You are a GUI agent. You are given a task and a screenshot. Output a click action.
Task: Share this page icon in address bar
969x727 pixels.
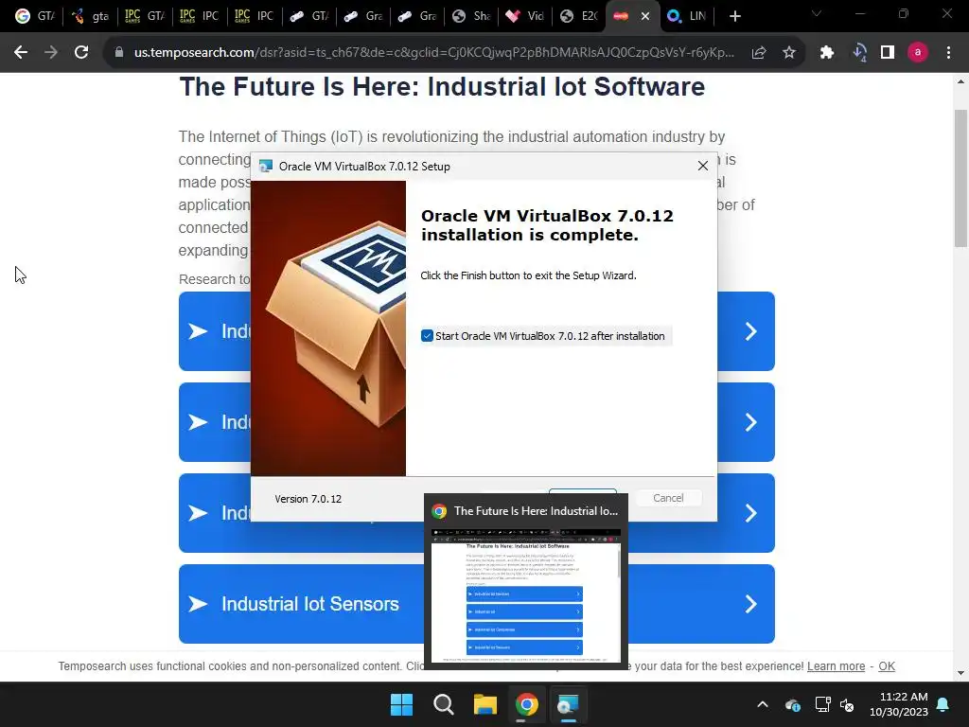(759, 53)
